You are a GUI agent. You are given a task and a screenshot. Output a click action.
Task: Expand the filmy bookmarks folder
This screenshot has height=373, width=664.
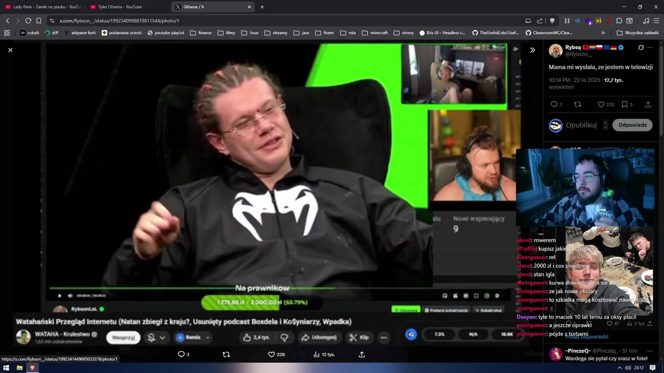point(226,33)
